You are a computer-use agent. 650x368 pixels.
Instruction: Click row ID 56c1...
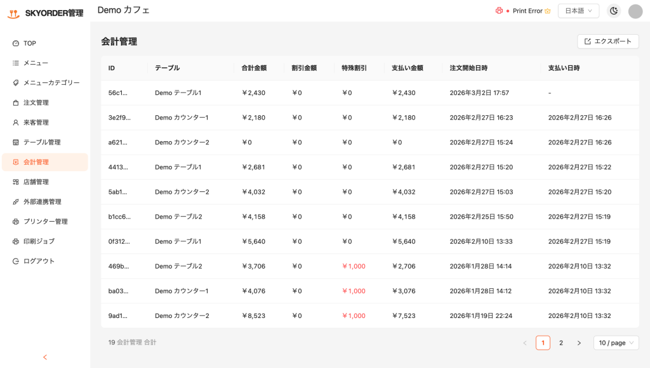click(117, 93)
